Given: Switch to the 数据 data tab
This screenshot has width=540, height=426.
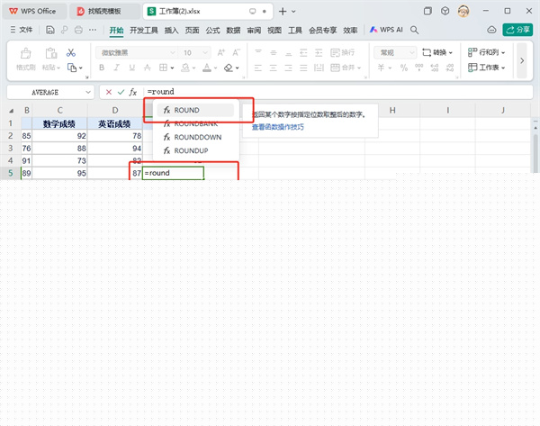Looking at the screenshot, I should pyautogui.click(x=233, y=31).
